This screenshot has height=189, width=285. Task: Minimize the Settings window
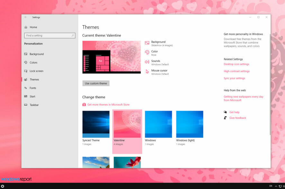pos(250,17)
